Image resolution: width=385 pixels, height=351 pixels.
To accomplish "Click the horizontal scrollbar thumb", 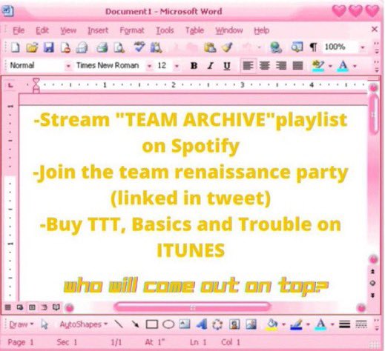I will 193,307.
